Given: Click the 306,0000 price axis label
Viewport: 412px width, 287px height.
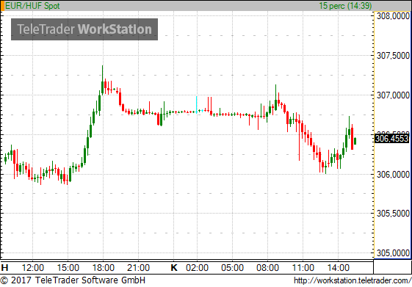Looking at the screenshot, I should (393, 175).
